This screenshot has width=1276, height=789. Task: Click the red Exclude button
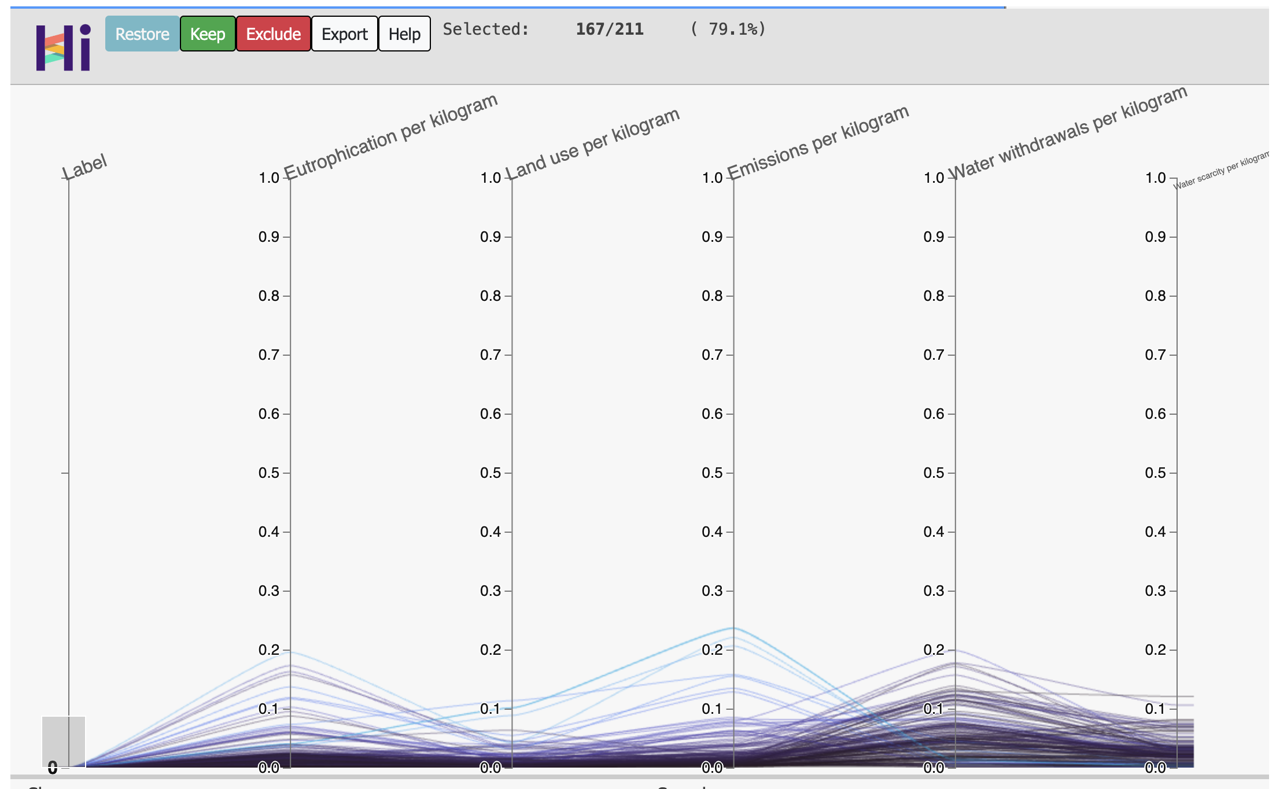point(273,34)
